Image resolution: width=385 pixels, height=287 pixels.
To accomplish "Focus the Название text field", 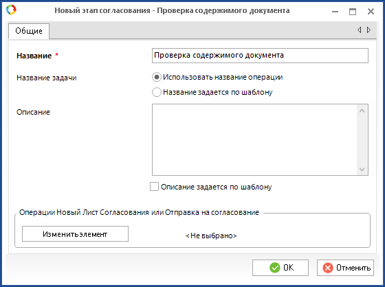I will click(x=260, y=56).
